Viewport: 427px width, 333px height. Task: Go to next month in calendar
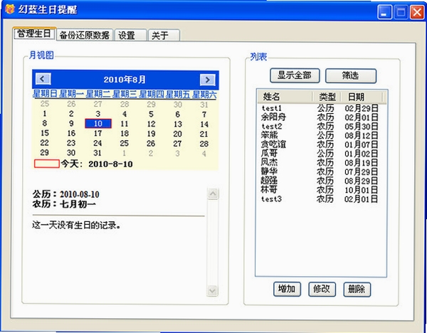tap(208, 80)
